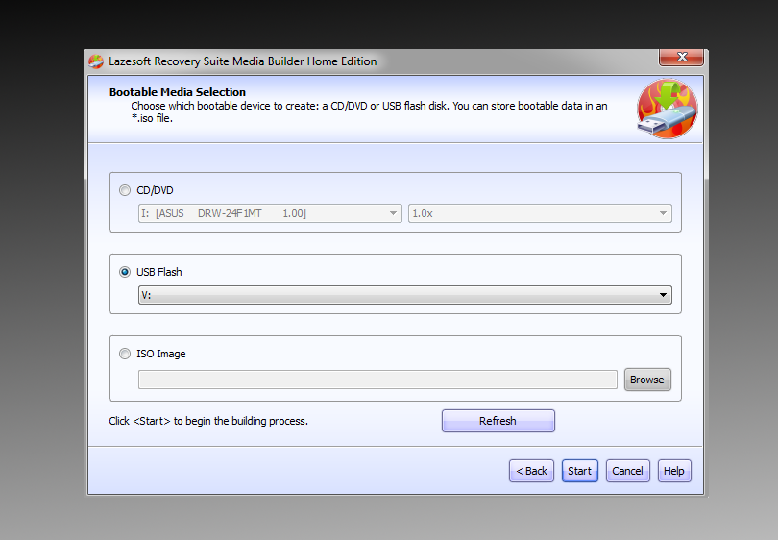Screen dimensions: 778x540
Task: Click the 'ISO Image' option label
Action: click(161, 354)
